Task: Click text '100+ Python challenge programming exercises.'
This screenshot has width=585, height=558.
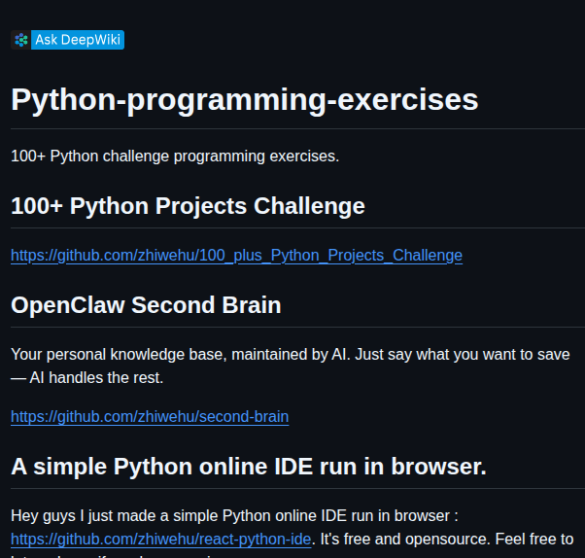Action: 175,157
